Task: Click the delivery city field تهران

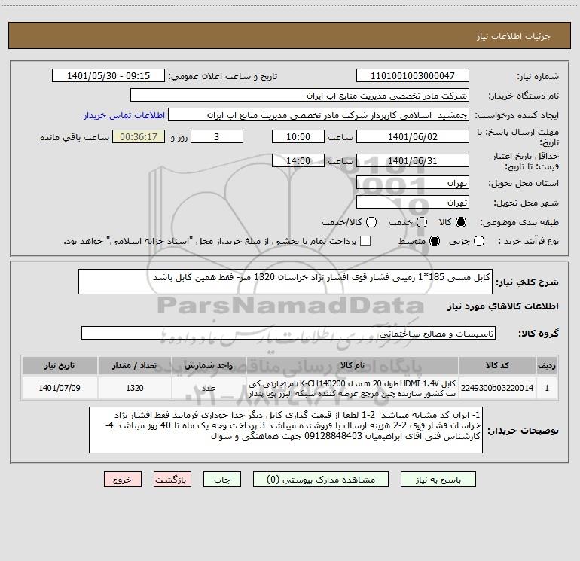Action: pos(413,203)
